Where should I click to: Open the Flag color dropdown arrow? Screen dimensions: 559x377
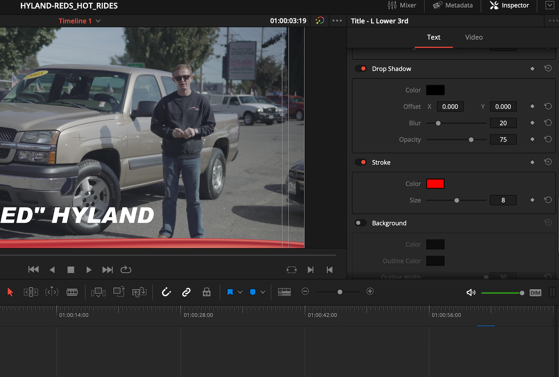tap(240, 292)
